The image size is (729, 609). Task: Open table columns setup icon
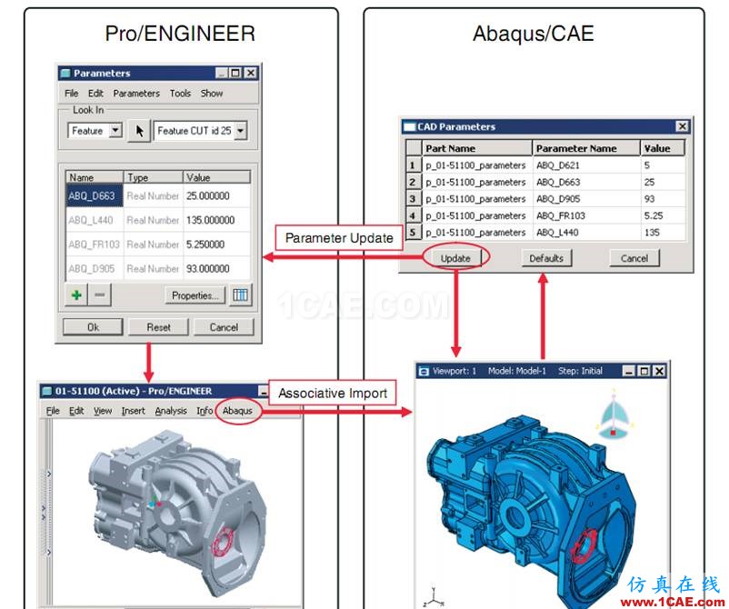(x=240, y=295)
